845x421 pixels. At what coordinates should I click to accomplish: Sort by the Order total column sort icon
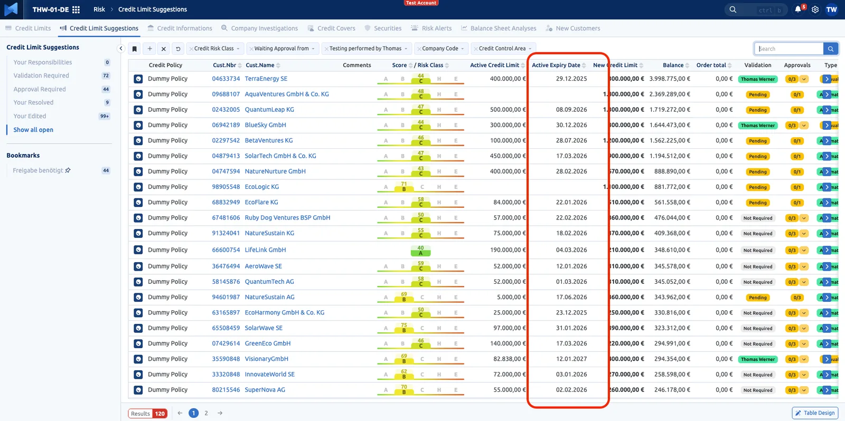point(730,65)
